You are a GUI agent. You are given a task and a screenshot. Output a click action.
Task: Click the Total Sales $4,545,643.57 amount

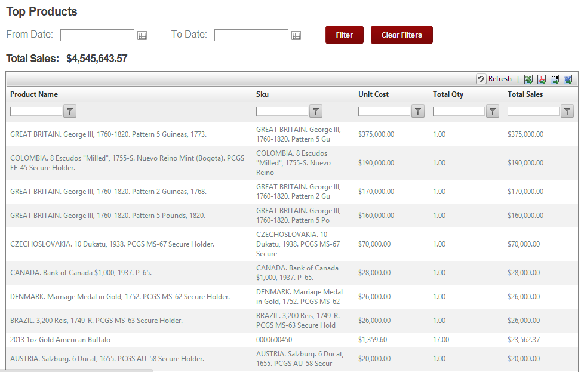97,59
